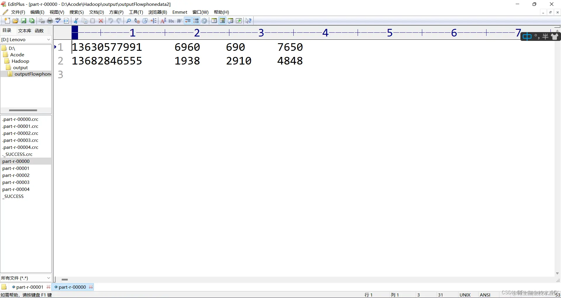Image resolution: width=561 pixels, height=298 pixels.
Task: Switch to the 文本库 side panel tab
Action: (25, 31)
